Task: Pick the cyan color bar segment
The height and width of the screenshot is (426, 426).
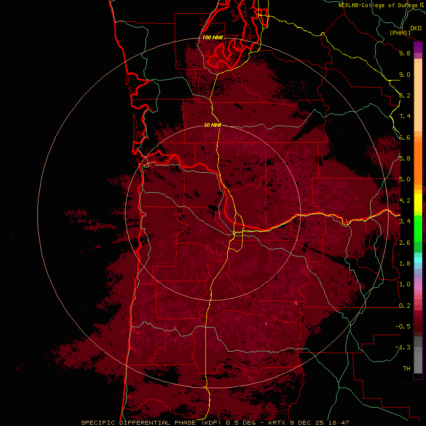Action: 418,260
